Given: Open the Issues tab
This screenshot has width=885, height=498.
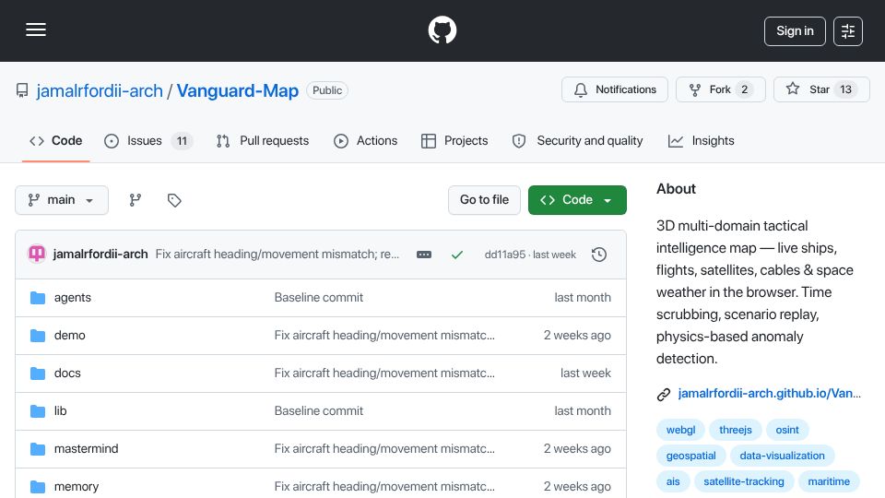Looking at the screenshot, I should pos(148,140).
